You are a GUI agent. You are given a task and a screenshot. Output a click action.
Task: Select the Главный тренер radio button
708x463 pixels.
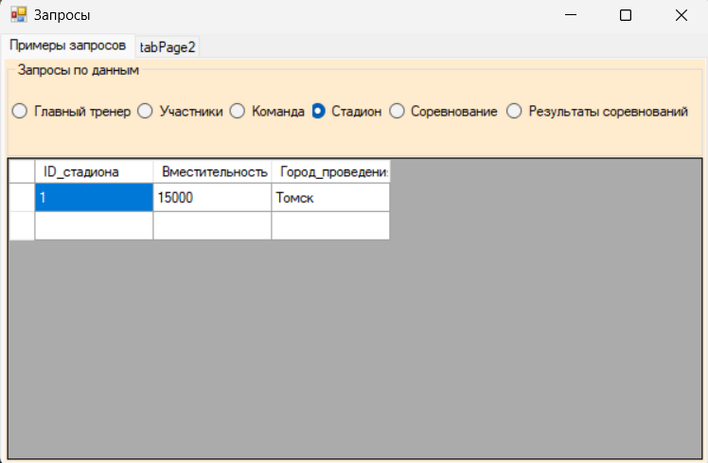[x=71, y=111]
